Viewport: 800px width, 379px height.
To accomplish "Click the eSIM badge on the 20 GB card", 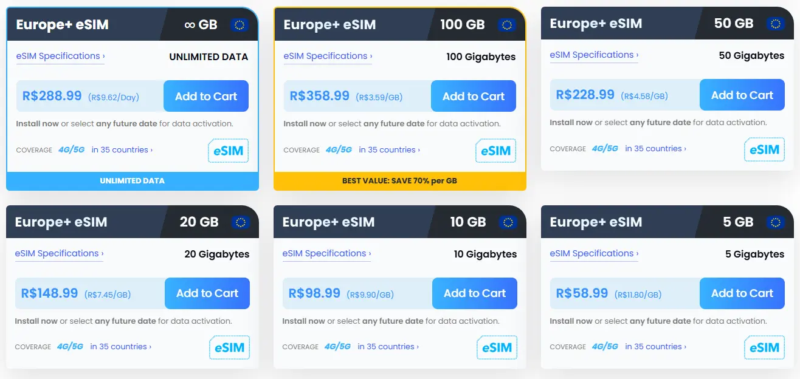I will coord(229,347).
